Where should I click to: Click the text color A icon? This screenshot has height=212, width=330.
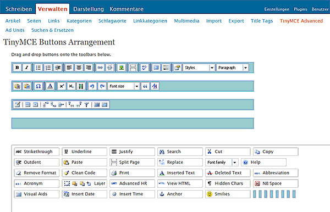tap(50, 86)
